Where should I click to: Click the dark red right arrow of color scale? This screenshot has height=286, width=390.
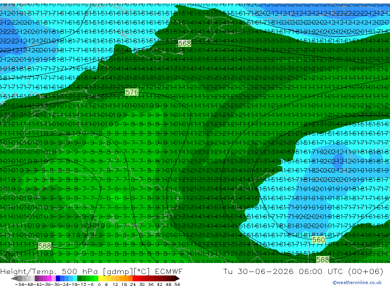[x=177, y=279]
